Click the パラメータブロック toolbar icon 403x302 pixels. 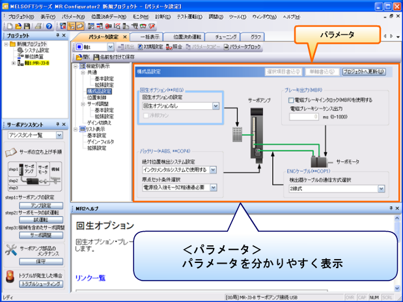click(227, 47)
